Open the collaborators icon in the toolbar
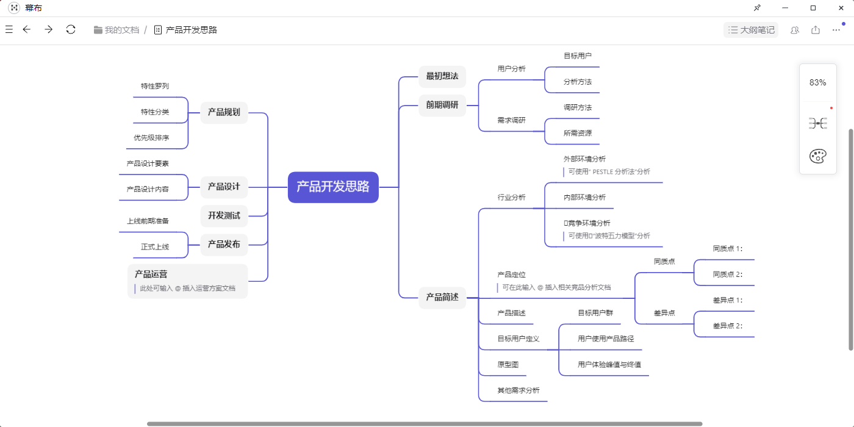This screenshot has height=427, width=854. 794,30
